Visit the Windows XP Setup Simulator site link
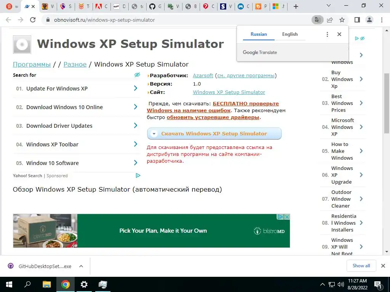This screenshot has height=292, width=390. (x=229, y=92)
